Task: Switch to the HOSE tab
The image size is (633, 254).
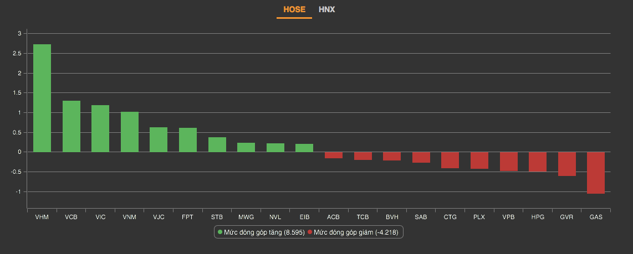Action: (294, 9)
